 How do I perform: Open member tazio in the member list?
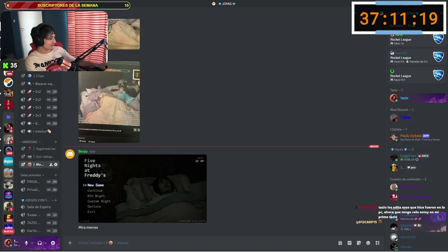tap(418, 98)
